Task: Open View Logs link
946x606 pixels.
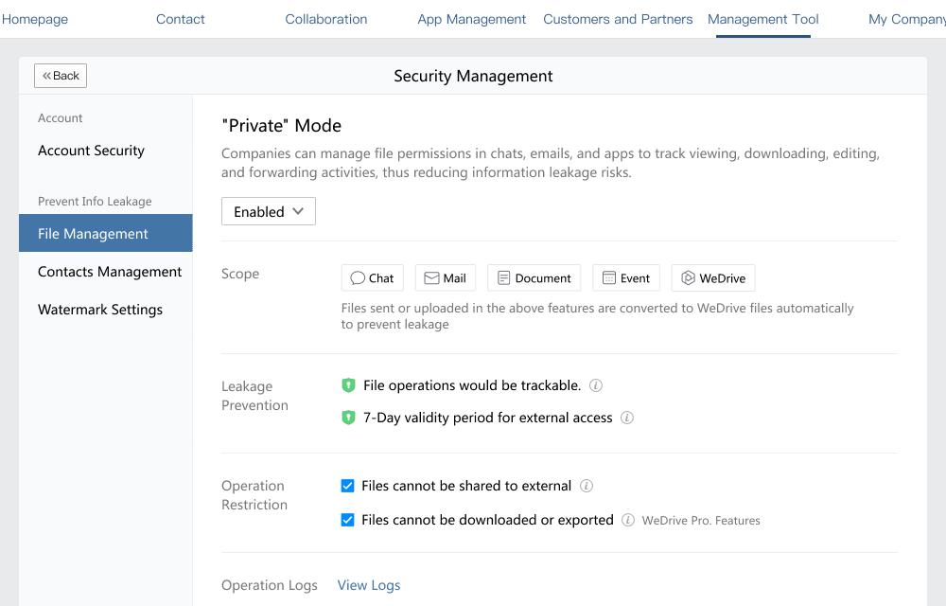Action: [369, 585]
